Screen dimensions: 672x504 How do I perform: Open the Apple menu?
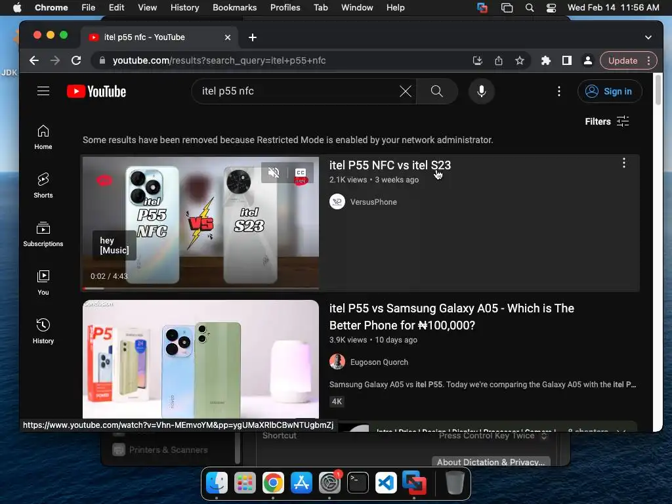tap(17, 8)
